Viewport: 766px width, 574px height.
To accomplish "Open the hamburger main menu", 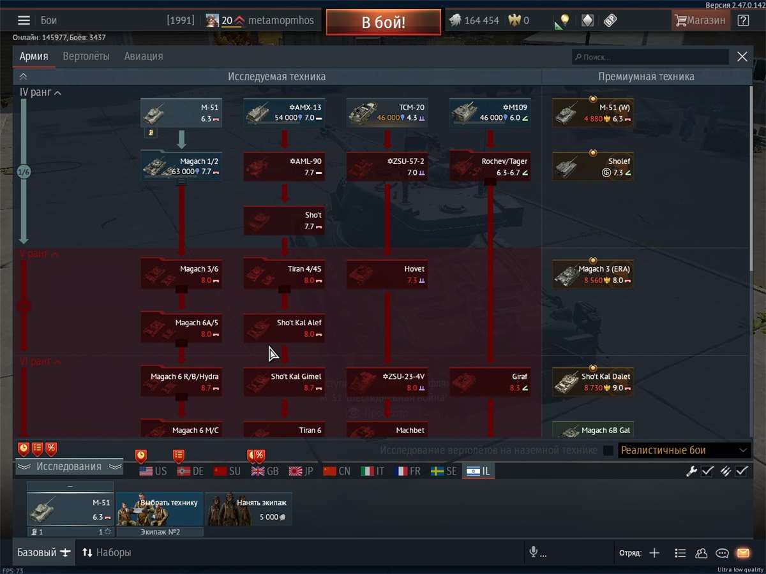I will [24, 20].
